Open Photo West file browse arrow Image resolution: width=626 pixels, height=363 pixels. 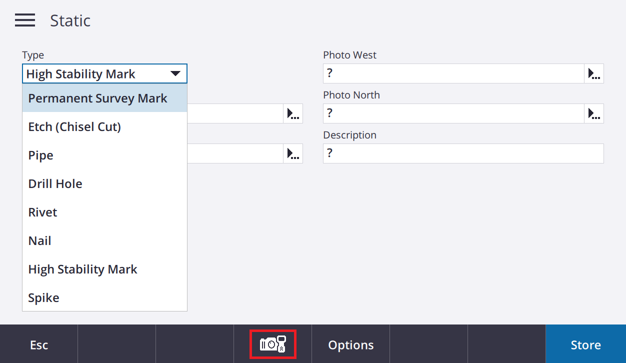pyautogui.click(x=594, y=73)
